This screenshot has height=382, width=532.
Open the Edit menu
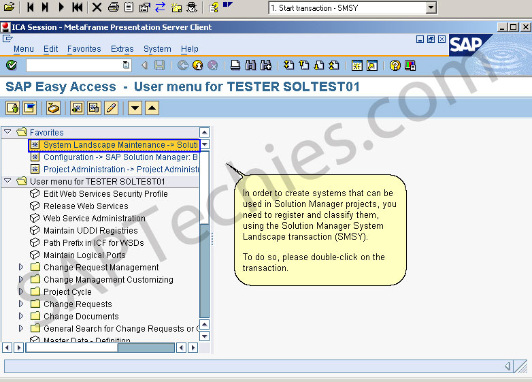click(50, 49)
